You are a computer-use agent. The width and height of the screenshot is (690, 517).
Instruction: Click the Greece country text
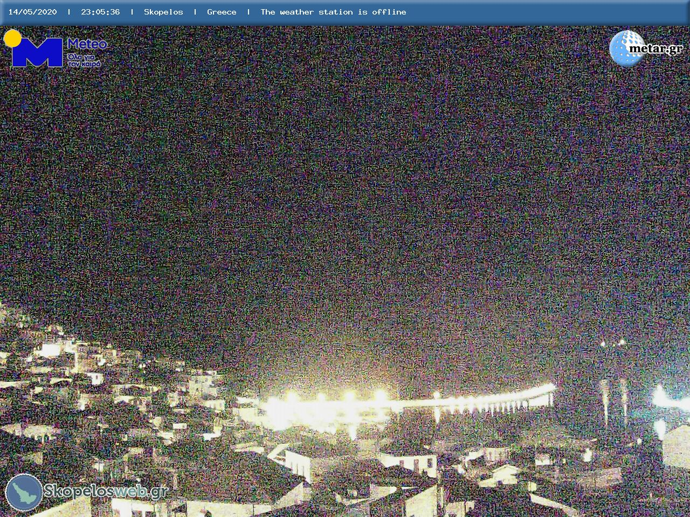[222, 12]
